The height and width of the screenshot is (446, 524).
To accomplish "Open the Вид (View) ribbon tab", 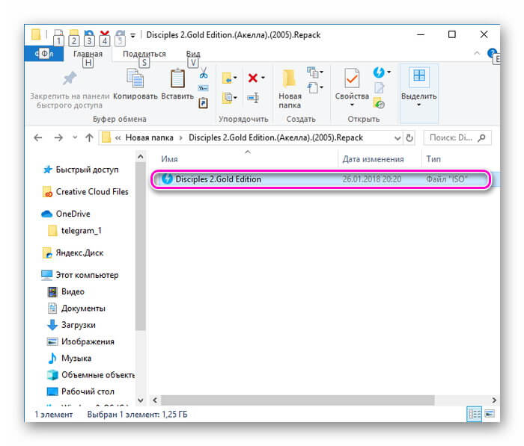I will (x=192, y=54).
